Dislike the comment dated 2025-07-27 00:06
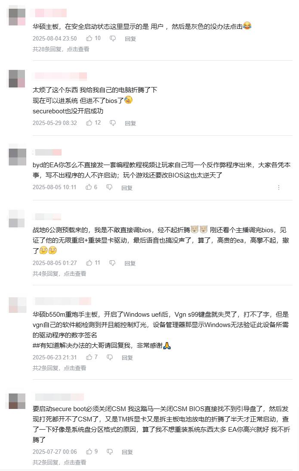 (x=110, y=452)
